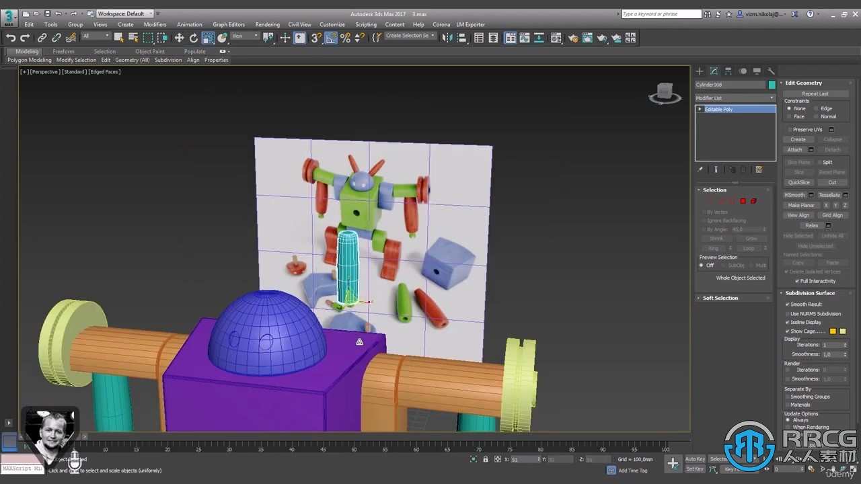Image resolution: width=861 pixels, height=484 pixels.
Task: Click the MSmooth button
Action: (x=794, y=195)
